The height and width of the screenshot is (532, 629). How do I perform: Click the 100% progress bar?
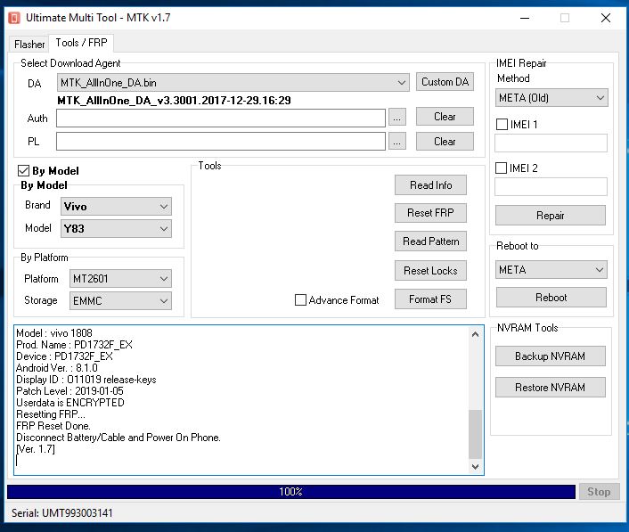point(291,492)
